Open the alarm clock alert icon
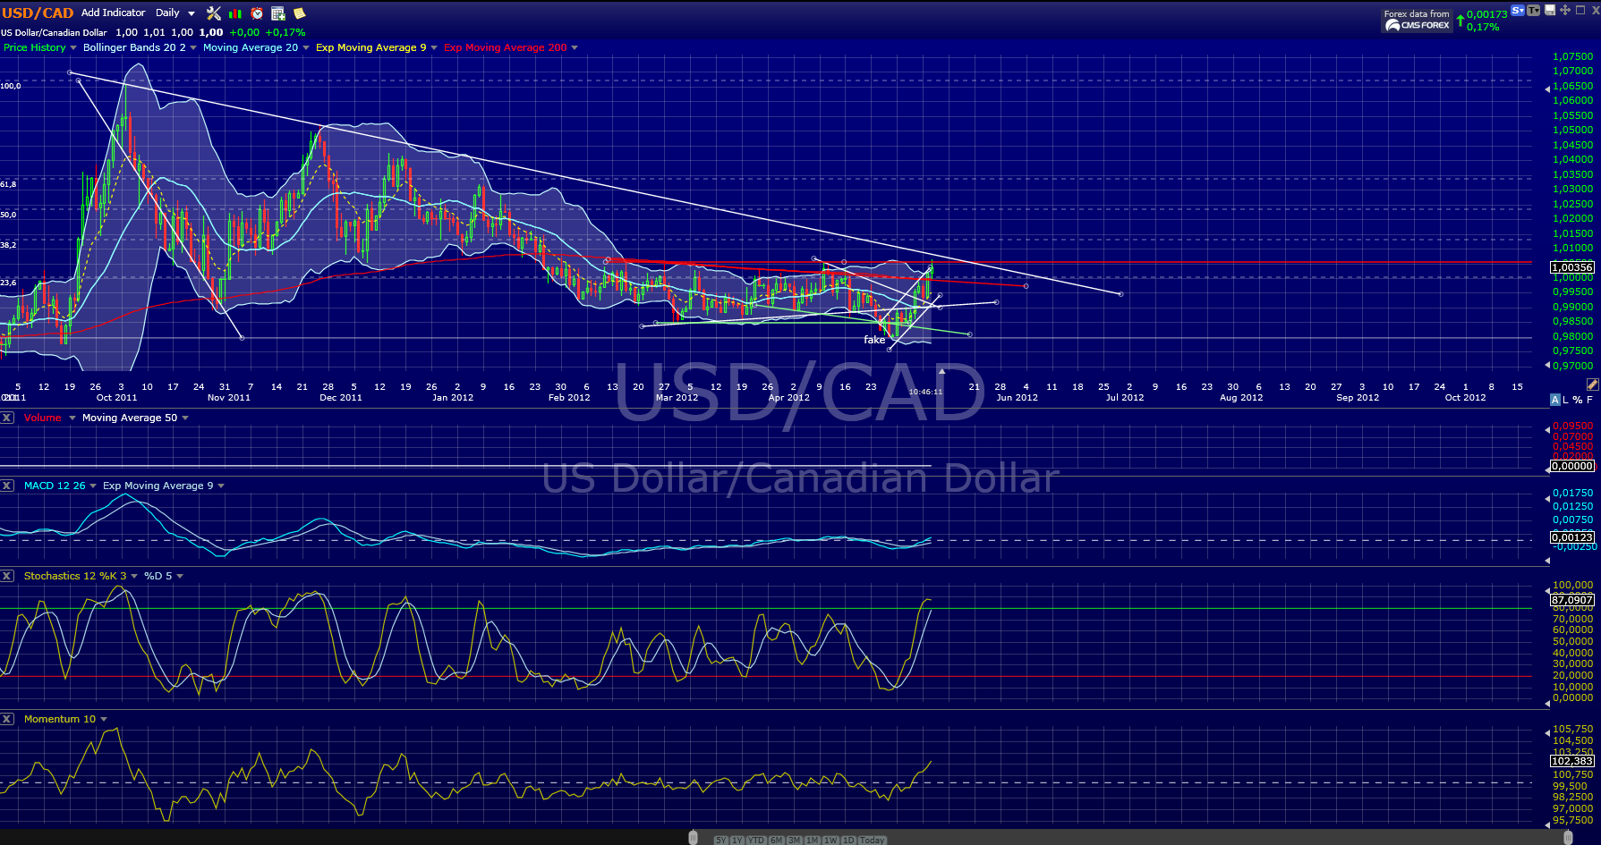This screenshot has height=845, width=1601. tap(257, 13)
